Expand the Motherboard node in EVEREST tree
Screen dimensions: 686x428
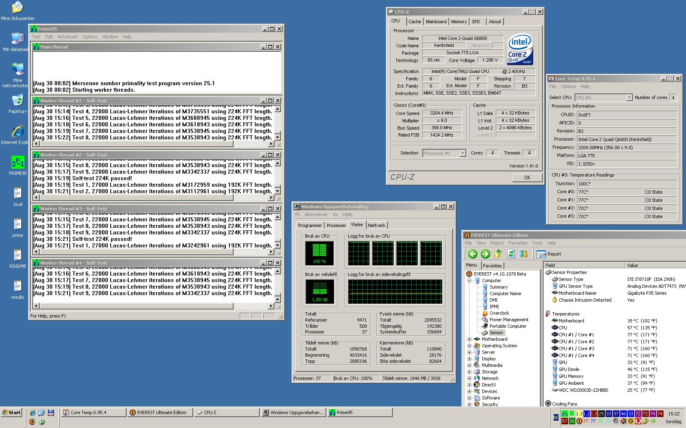[470, 339]
